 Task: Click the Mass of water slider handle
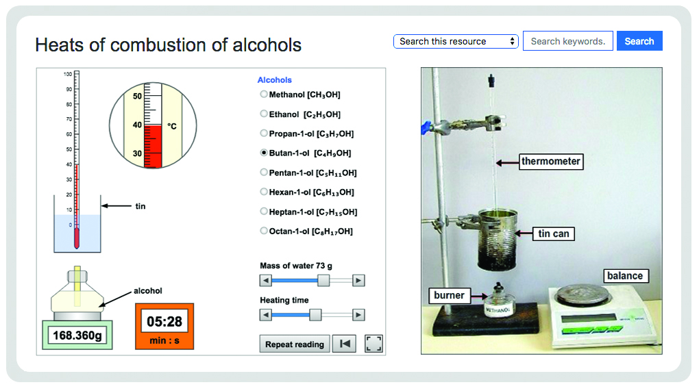coord(323,280)
